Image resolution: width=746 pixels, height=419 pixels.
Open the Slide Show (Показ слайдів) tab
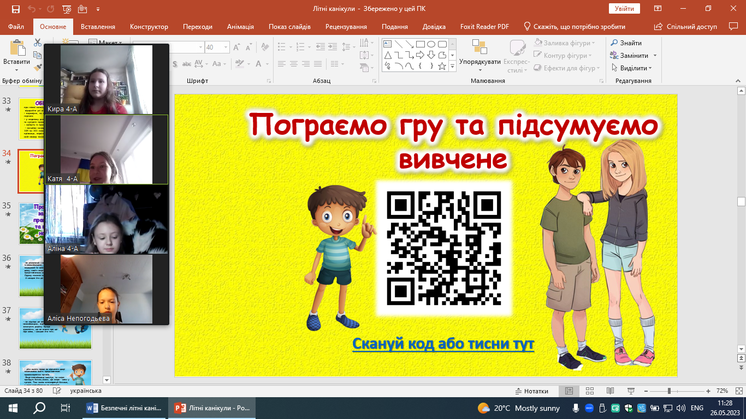coord(289,26)
